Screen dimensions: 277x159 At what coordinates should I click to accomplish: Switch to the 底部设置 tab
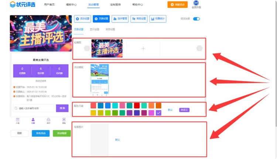point(110,29)
